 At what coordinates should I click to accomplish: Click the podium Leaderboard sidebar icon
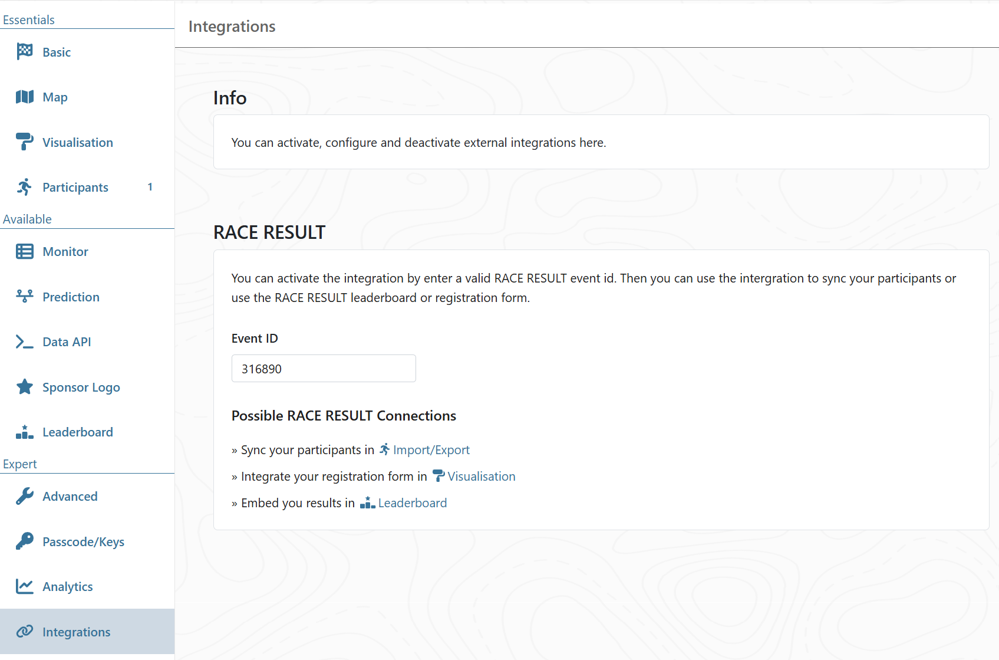(x=24, y=432)
